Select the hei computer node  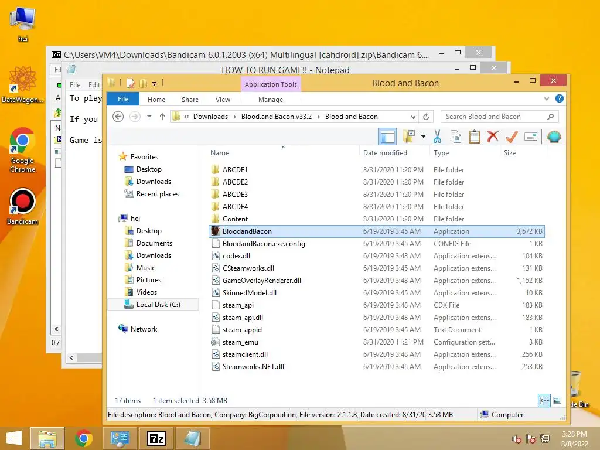pyautogui.click(x=135, y=219)
